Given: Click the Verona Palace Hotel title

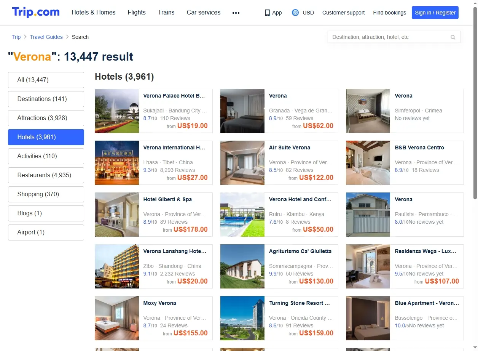Looking at the screenshot, I should (174, 96).
